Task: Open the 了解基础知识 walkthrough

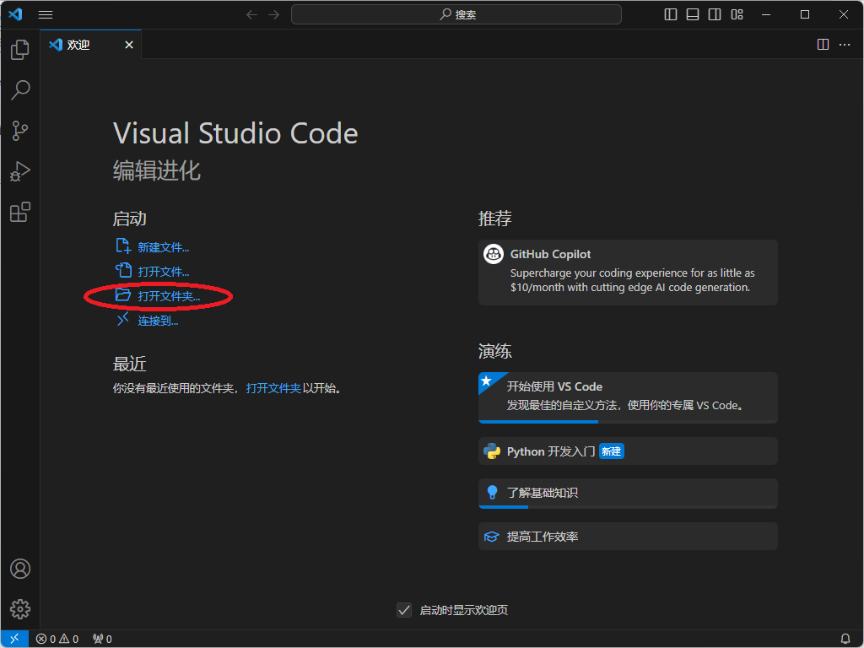Action: click(628, 493)
